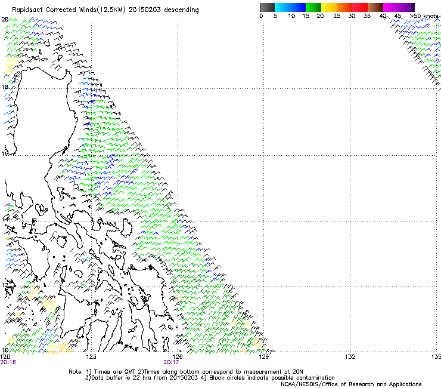Click the '>50 knots' legend label
The image size is (441, 388).
click(x=424, y=16)
